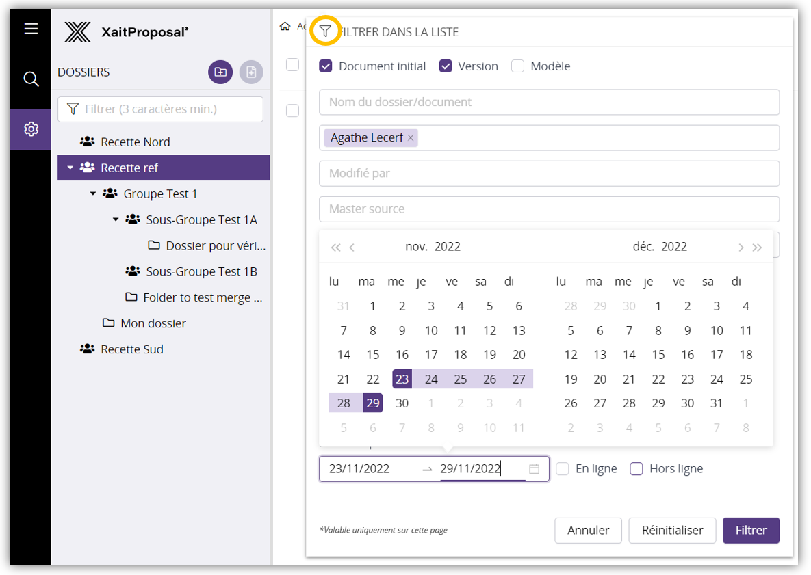Collapse the Recette ref tree node
This screenshot has height=575, width=811.
click(70, 168)
